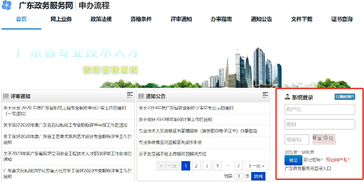Open the 广东政务服务网登录入口 link
364x182 pixels.
[x=308, y=168]
